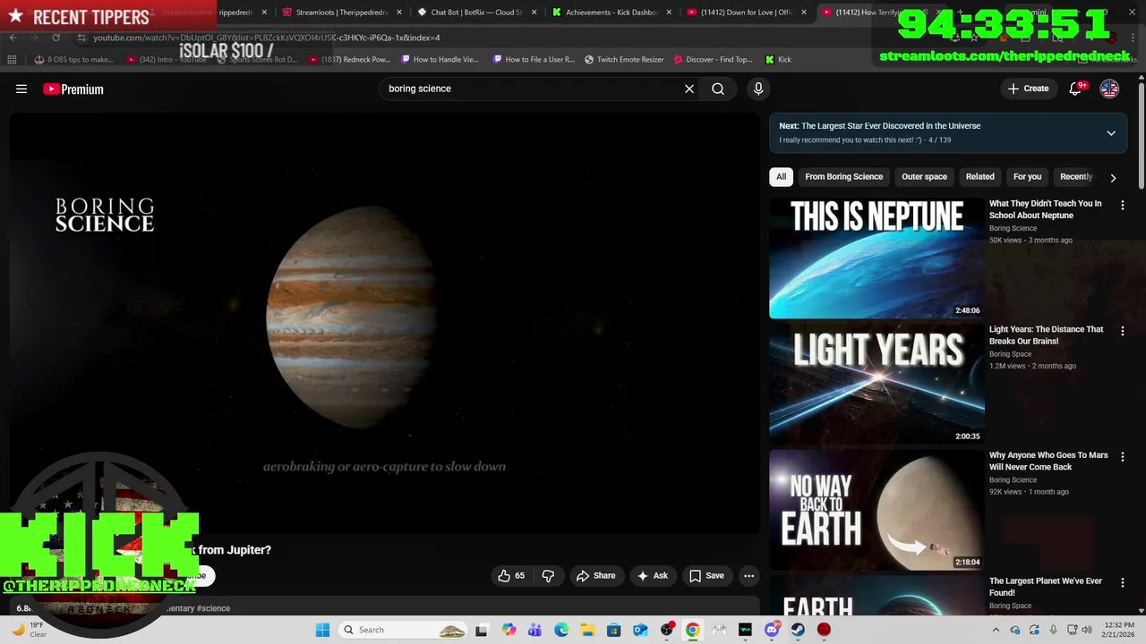Open 'How to Handle Vie...' bookmark
Viewport: 1146px width, 644px height.
[x=440, y=60]
